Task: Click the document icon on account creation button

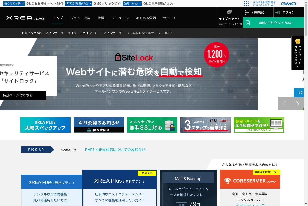Action: [x=248, y=23]
